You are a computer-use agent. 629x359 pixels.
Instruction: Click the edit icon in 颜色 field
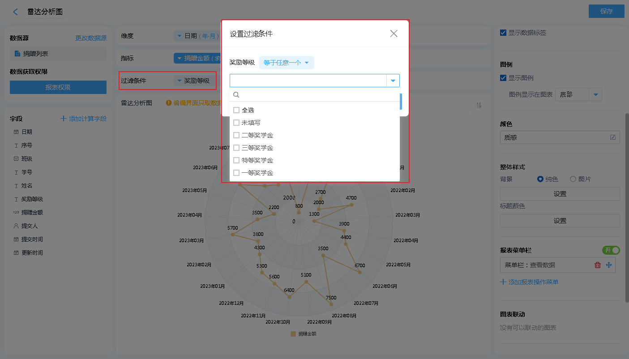click(612, 137)
